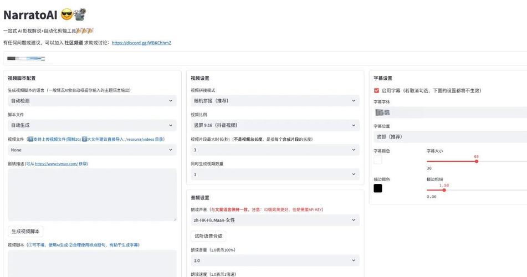Open the 视频文件 dropdown showing None
The image size is (527, 277).
pos(92,150)
